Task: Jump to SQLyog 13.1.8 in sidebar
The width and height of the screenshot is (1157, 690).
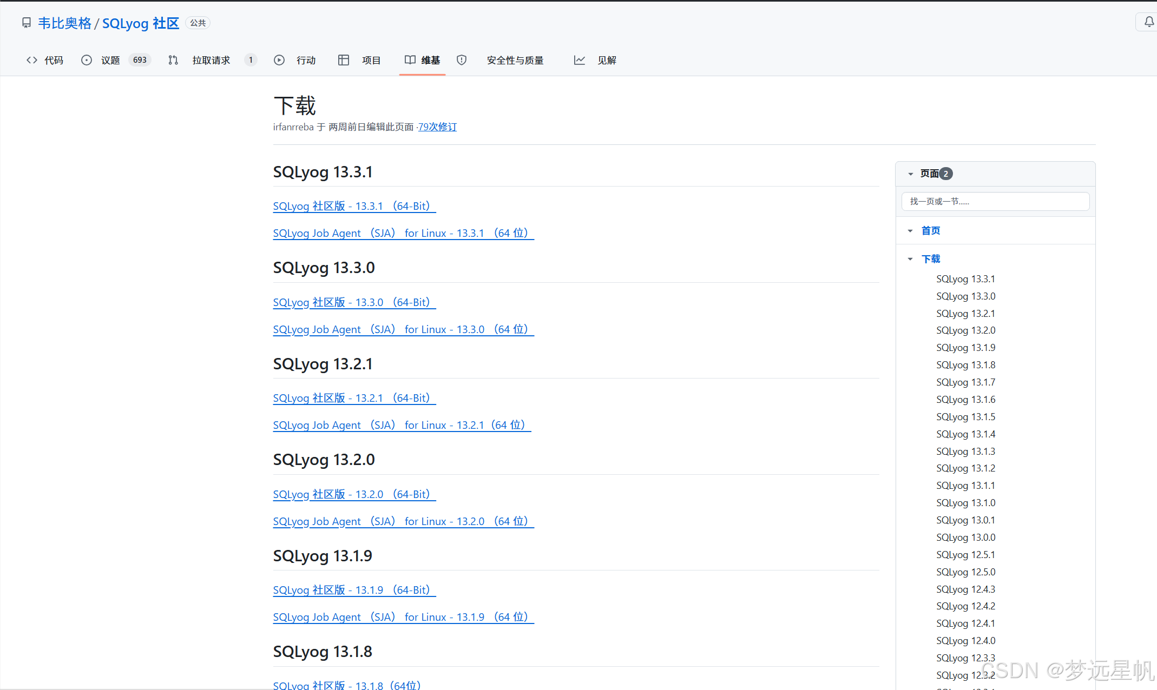Action: point(965,365)
